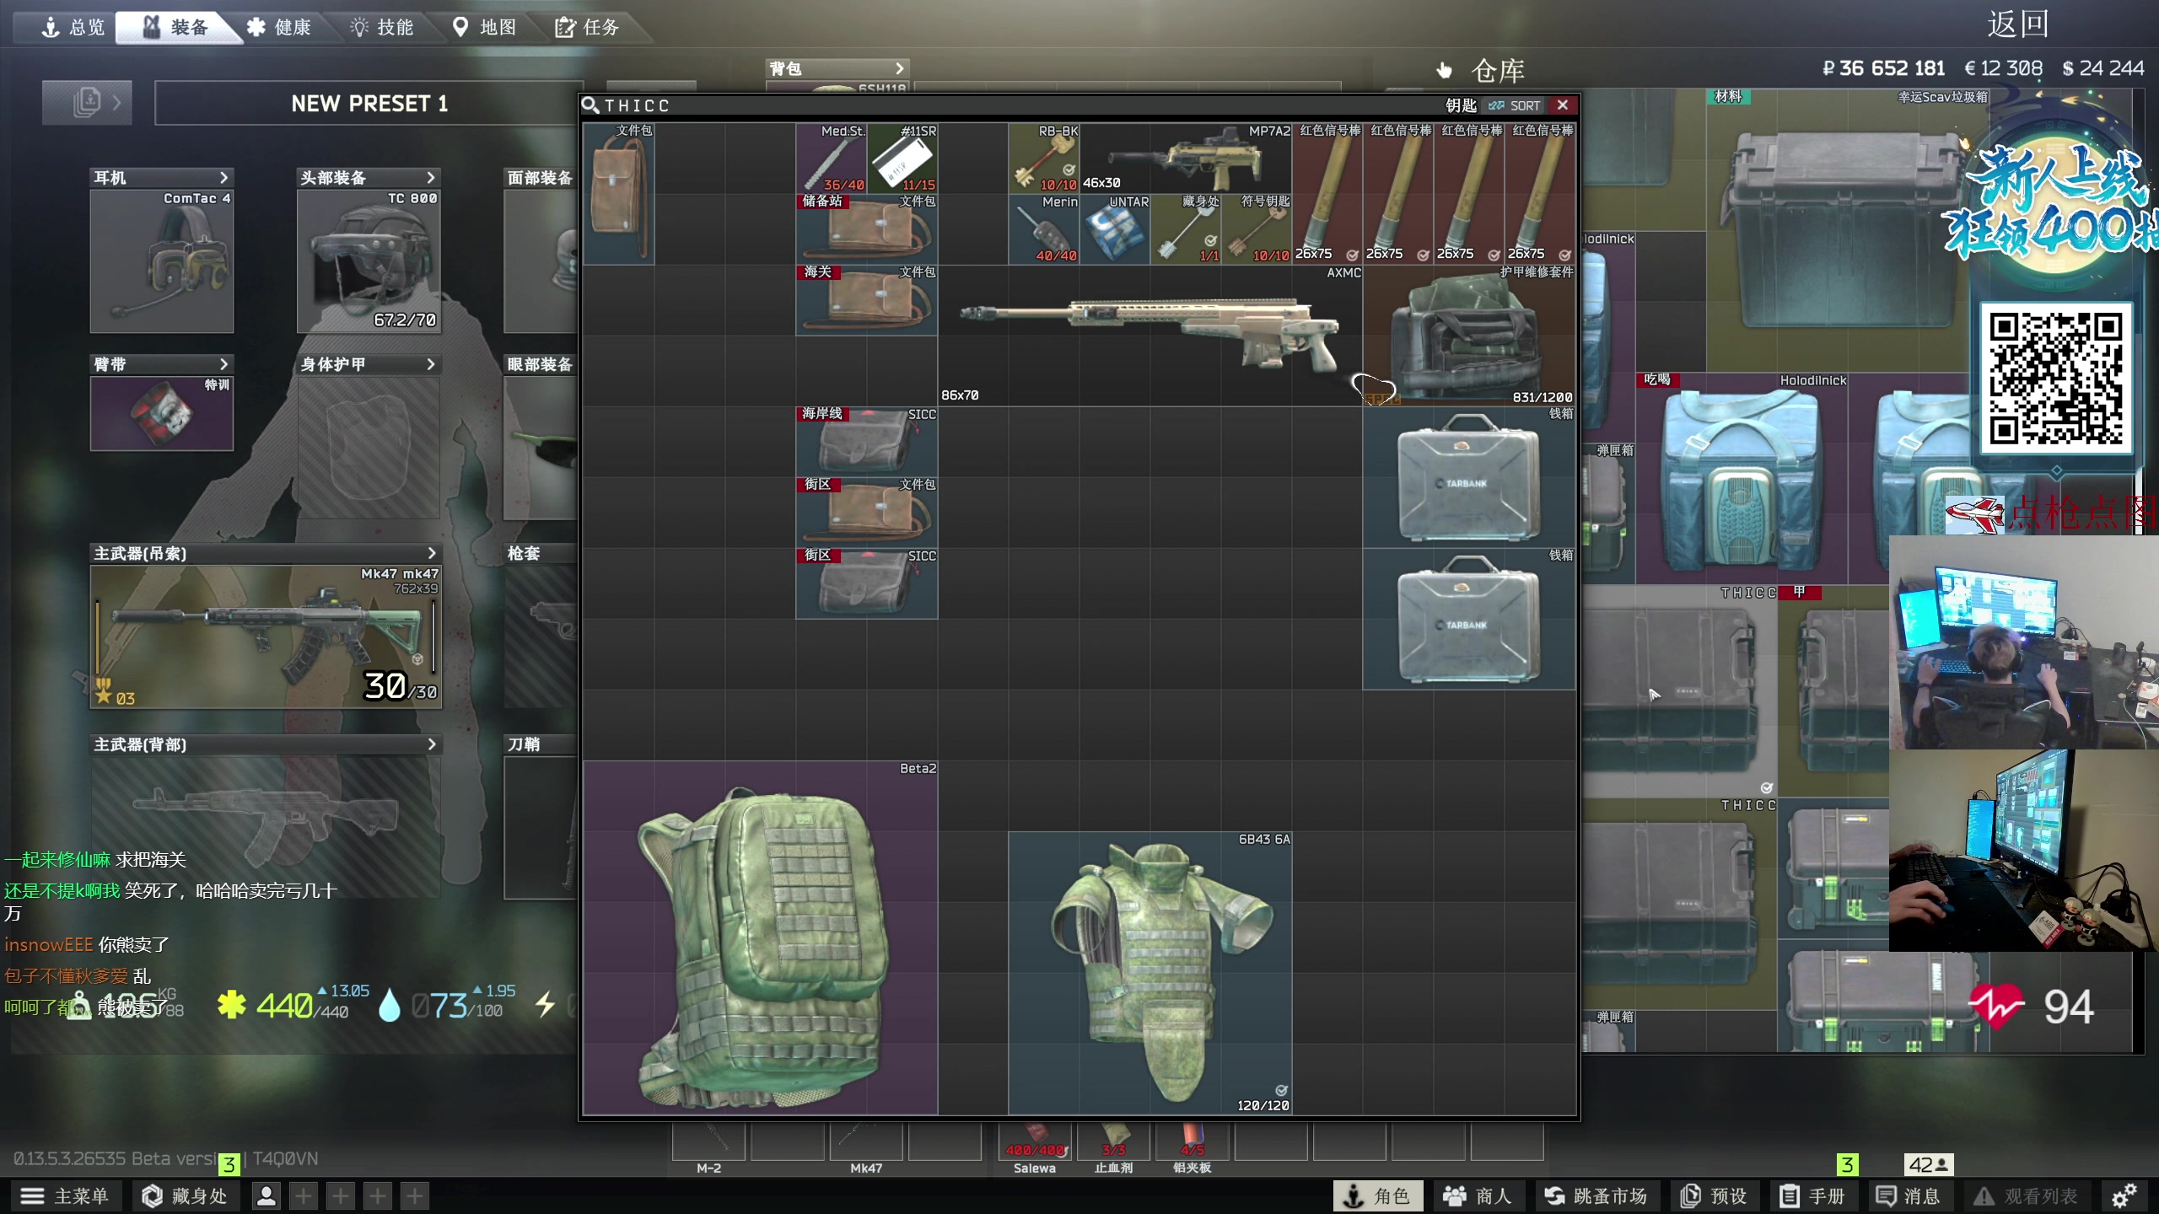This screenshot has height=1214, width=2159.
Task: Click the euro balance € 12 308
Action: point(2003,68)
